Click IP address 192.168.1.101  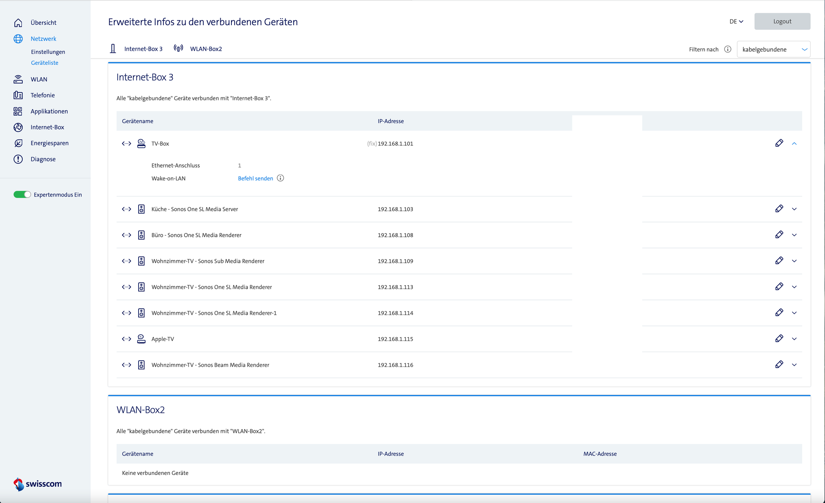[x=395, y=144]
